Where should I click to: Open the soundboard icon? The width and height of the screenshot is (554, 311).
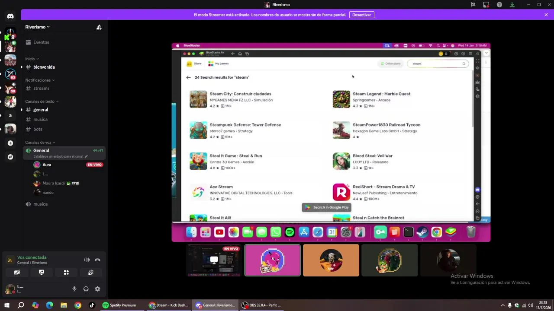[x=91, y=273]
